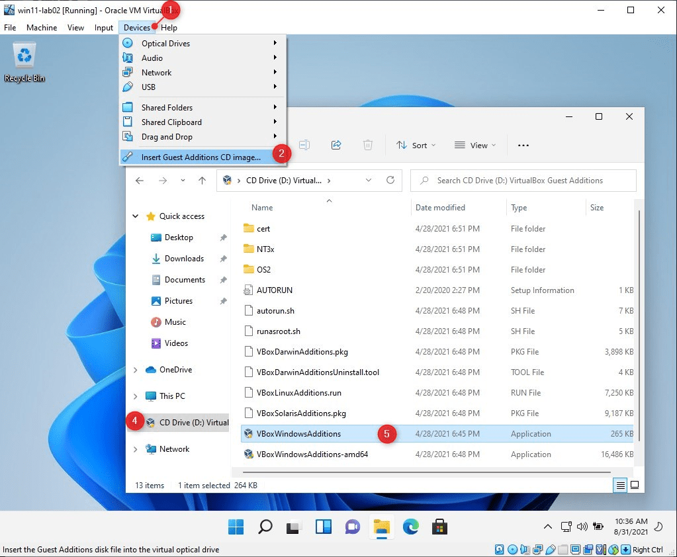Open the Machine menu in VirtualBox
This screenshot has height=557, width=677.
point(41,27)
